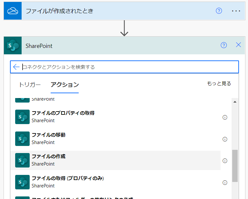Screen dimensions: 248x199
Task: Show info for ファイルの作成
Action: [x=225, y=161]
